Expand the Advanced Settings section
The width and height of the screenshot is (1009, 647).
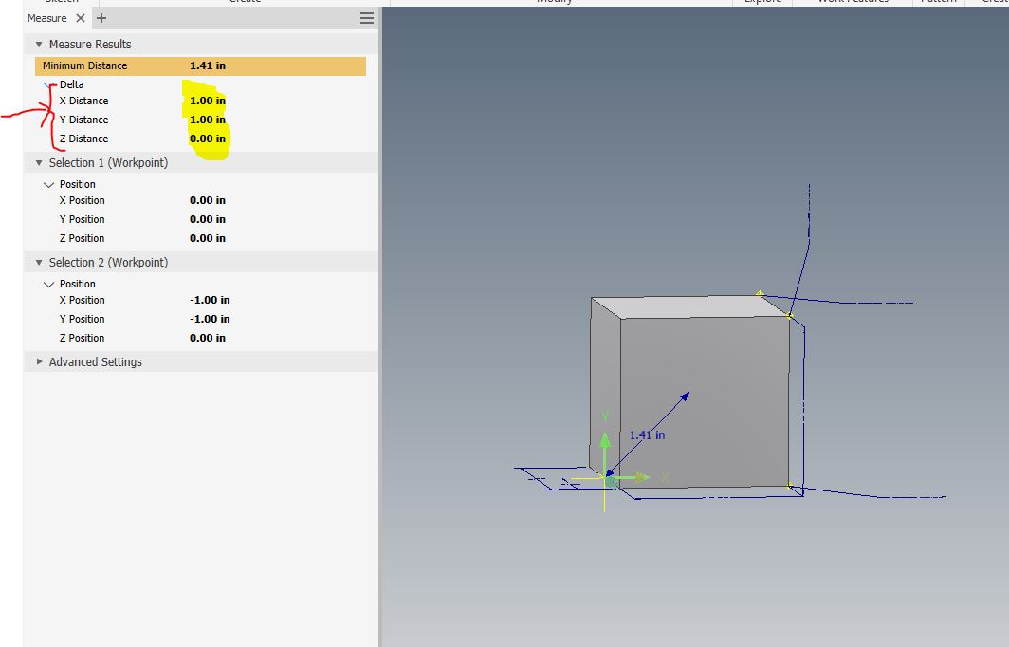pos(39,361)
